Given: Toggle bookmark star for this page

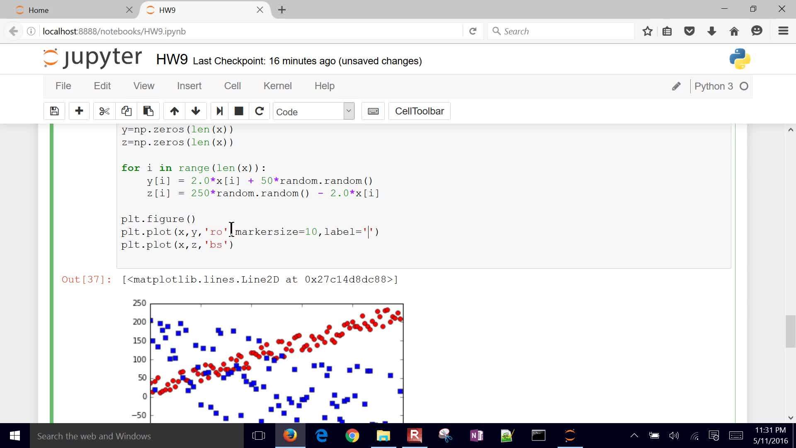Looking at the screenshot, I should click(x=647, y=31).
